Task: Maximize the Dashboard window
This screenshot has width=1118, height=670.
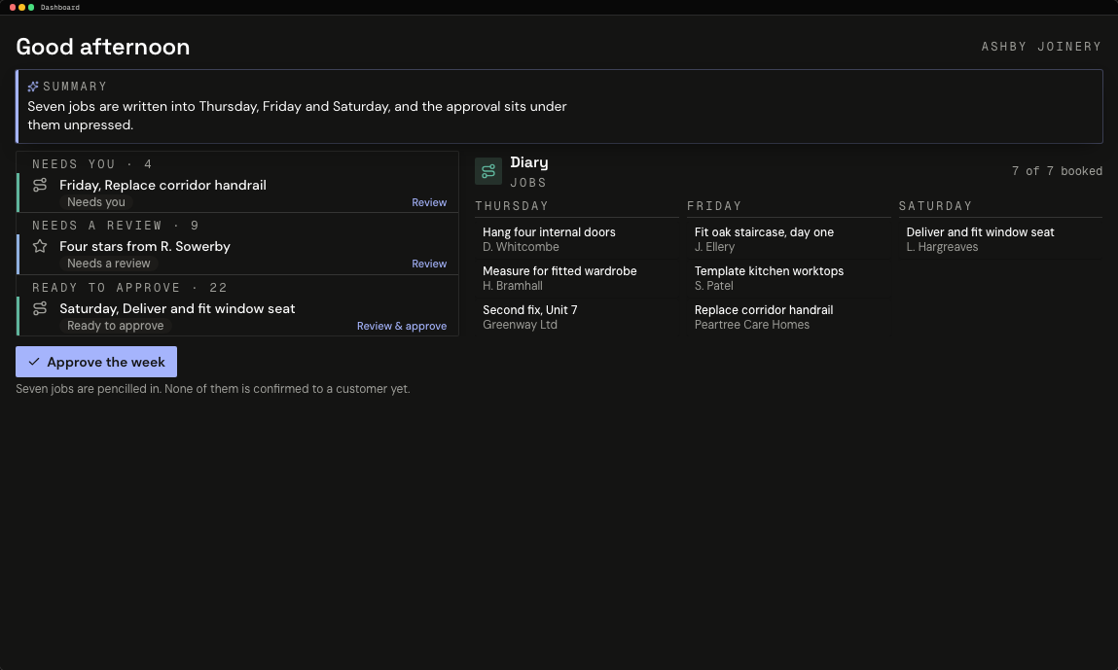Action: (x=31, y=7)
